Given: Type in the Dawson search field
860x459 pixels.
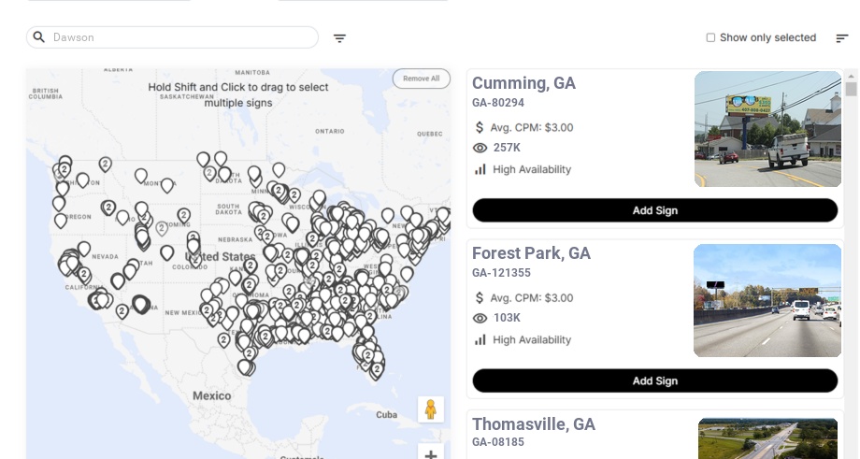Looking at the screenshot, I should point(182,37).
